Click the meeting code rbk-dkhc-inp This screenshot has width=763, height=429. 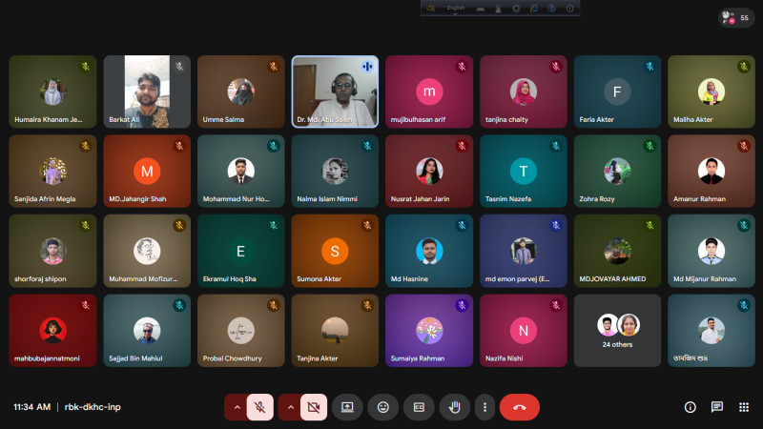93,407
